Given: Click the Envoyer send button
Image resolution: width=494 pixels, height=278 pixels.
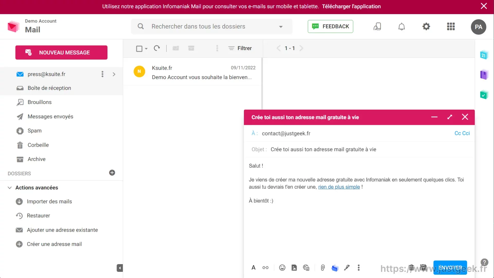Looking at the screenshot, I should (x=450, y=268).
